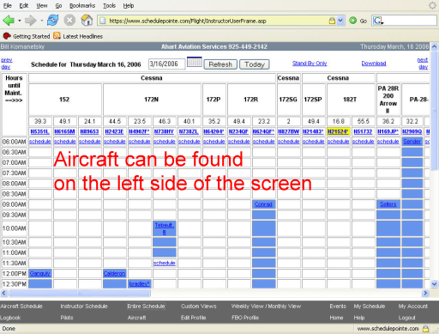Click the Today button
The height and width of the screenshot is (334, 439).
[x=255, y=64]
